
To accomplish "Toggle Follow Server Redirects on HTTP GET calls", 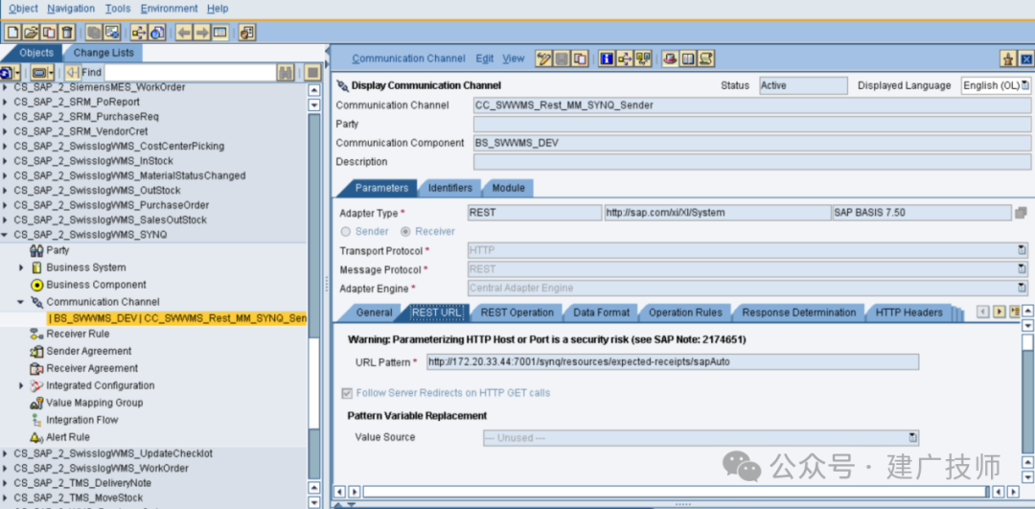I will (347, 393).
